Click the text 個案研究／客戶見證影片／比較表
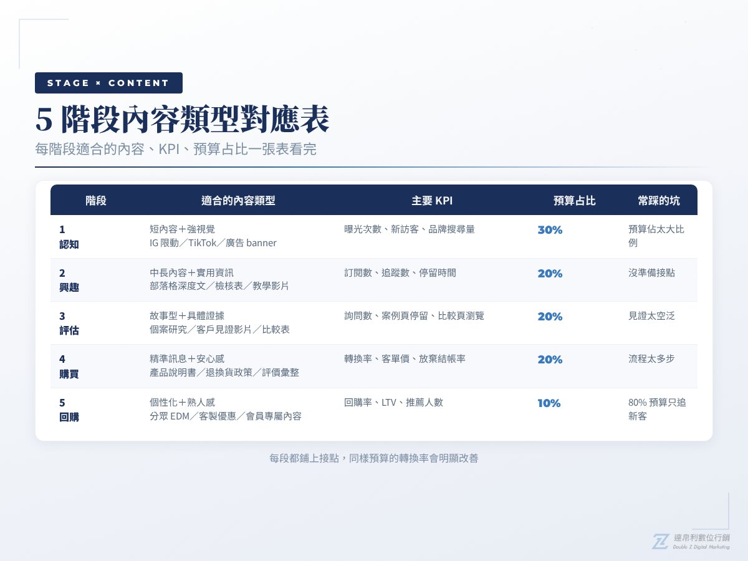The width and height of the screenshot is (748, 561). pos(219,330)
